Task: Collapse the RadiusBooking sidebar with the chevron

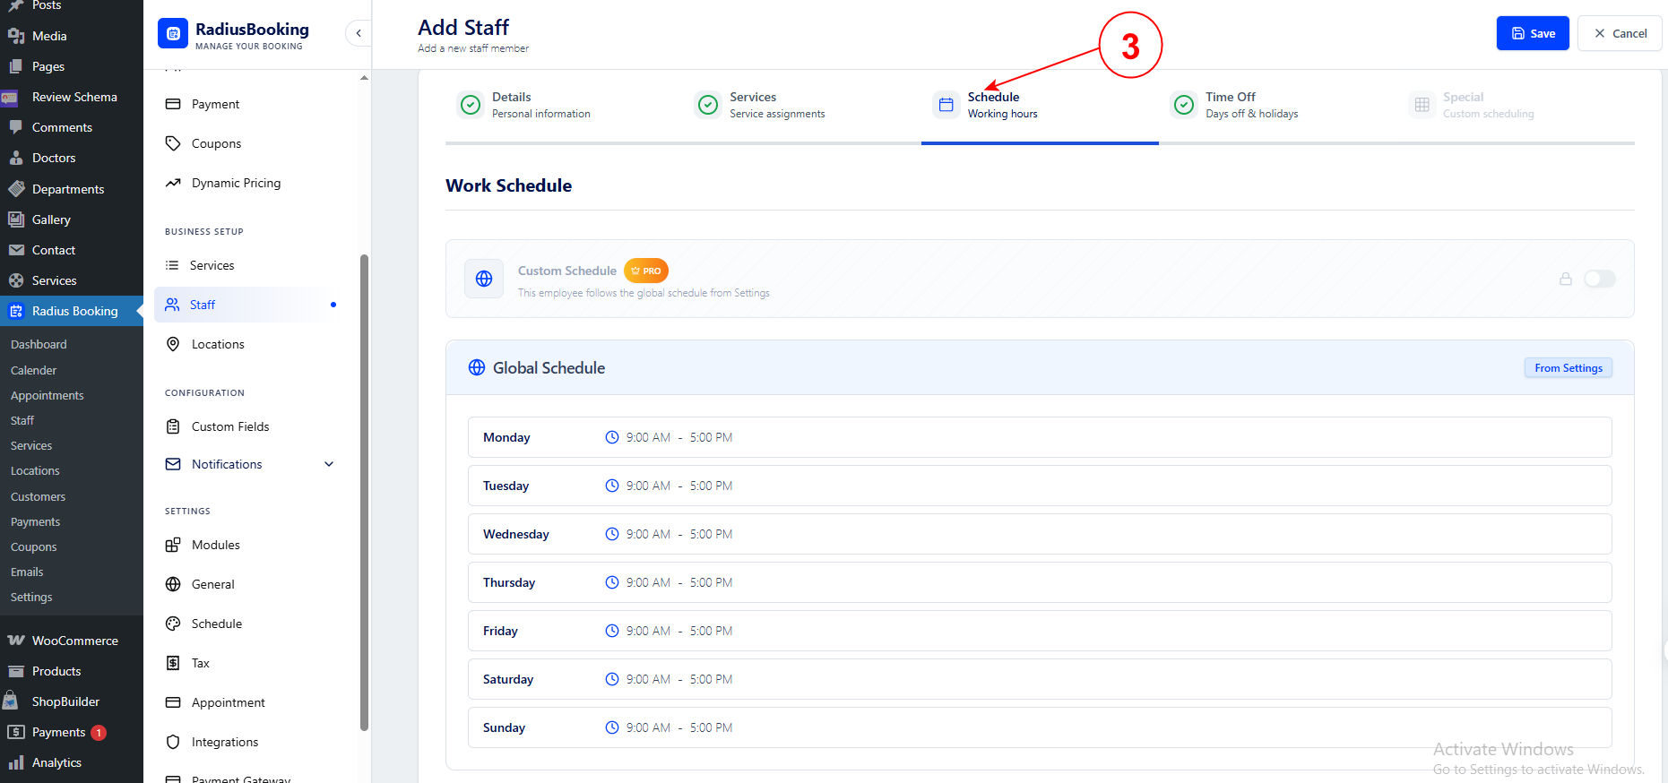Action: [x=359, y=33]
